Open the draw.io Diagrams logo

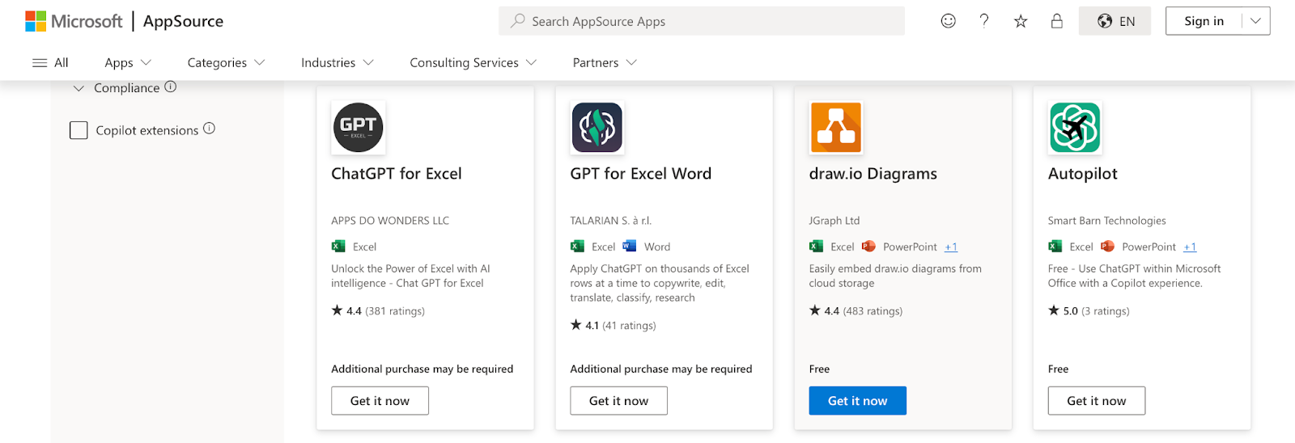[836, 128]
